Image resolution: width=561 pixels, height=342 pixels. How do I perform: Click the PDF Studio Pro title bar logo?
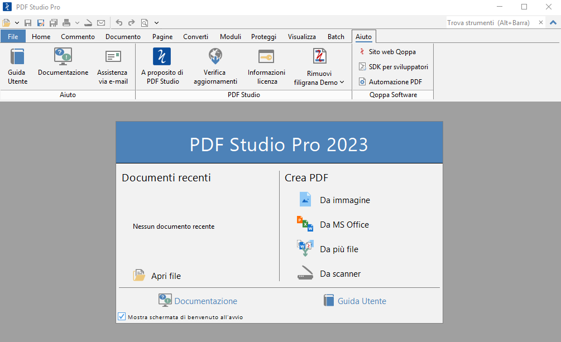[x=7, y=7]
